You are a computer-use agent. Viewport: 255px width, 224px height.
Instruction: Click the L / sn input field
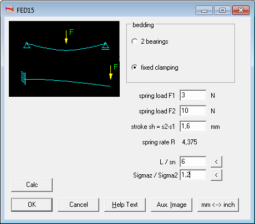click(193, 162)
